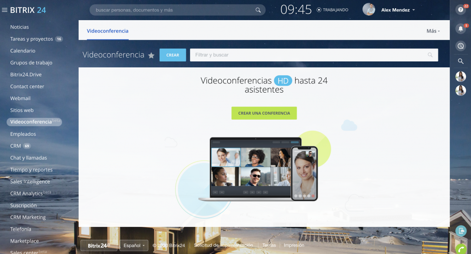Open the Más dropdown menu
The width and height of the screenshot is (471, 254).
tap(433, 31)
